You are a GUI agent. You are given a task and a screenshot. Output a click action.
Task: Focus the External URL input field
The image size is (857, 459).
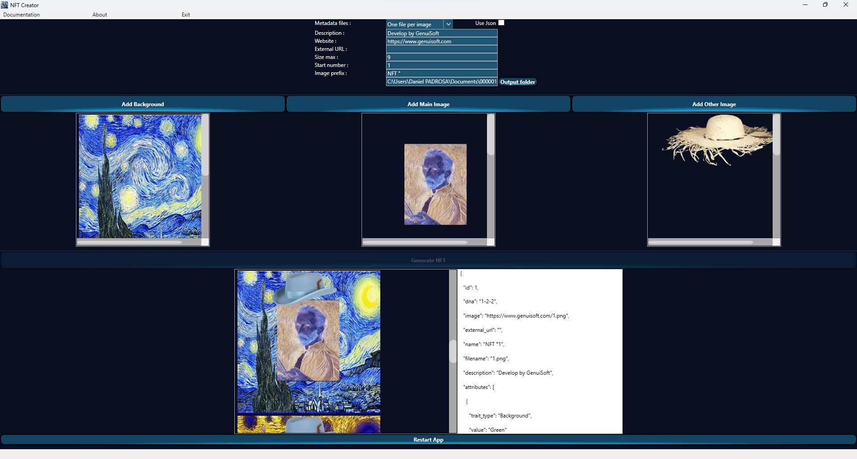[x=441, y=50]
